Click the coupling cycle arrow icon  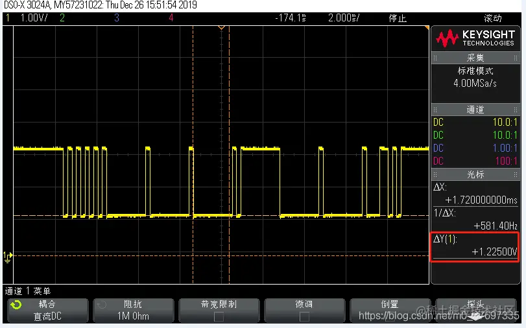tap(16, 305)
